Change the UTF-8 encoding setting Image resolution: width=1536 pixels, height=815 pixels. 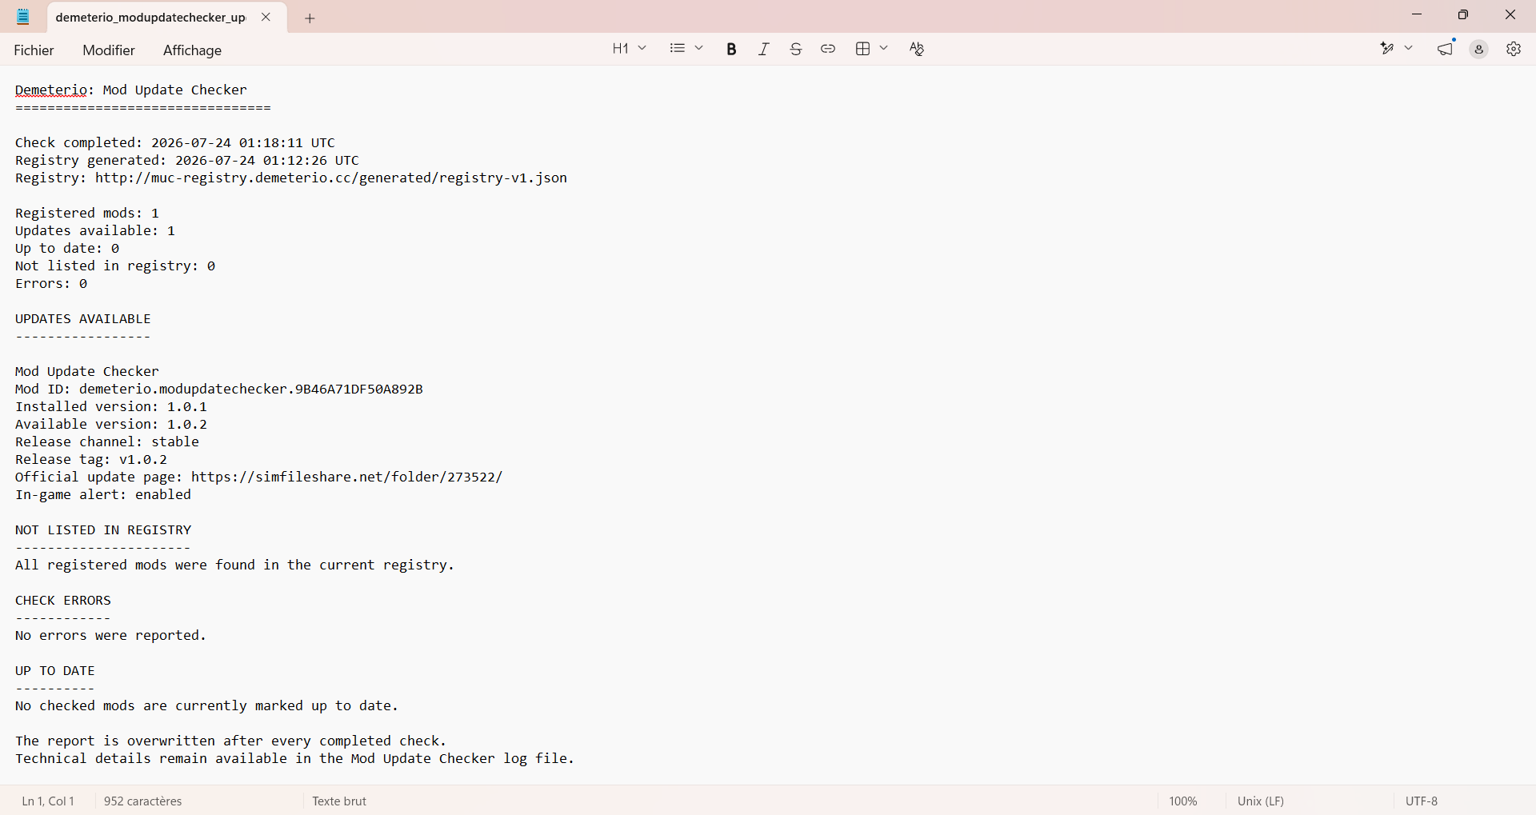tap(1422, 801)
